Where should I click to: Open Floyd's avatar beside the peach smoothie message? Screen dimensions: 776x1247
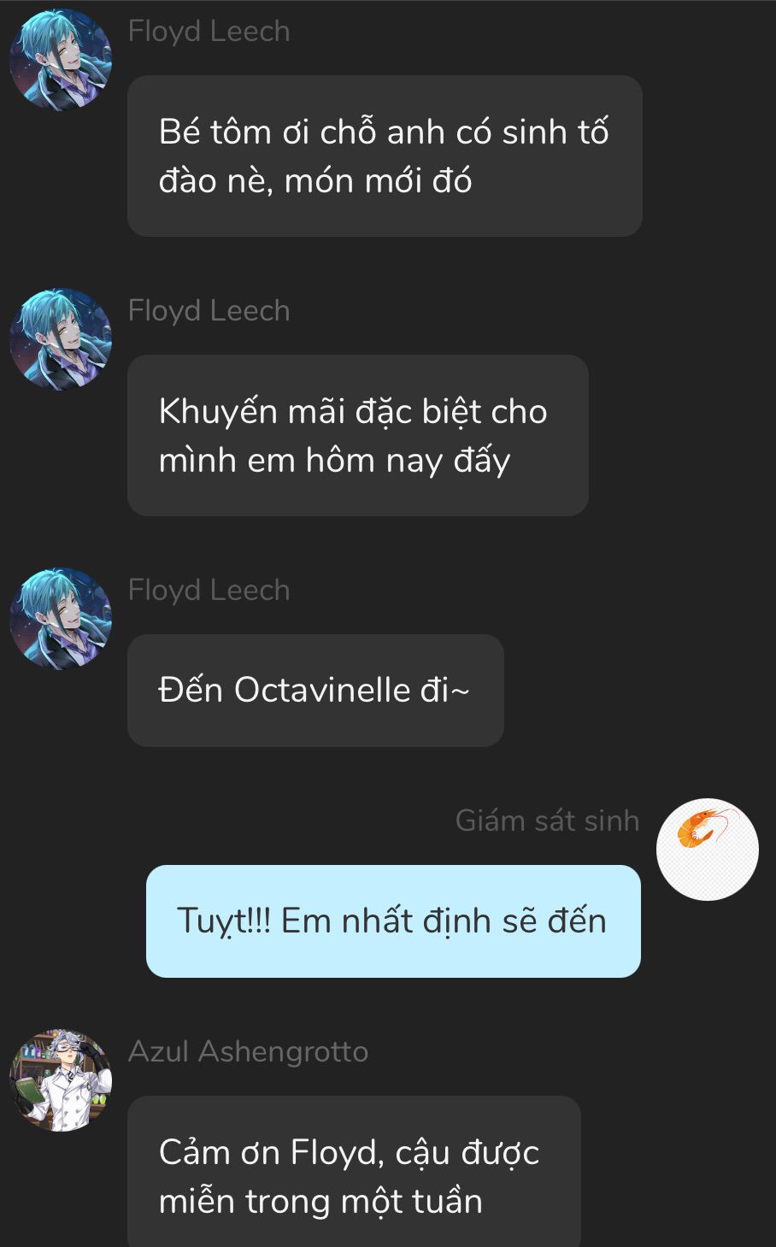point(60,60)
